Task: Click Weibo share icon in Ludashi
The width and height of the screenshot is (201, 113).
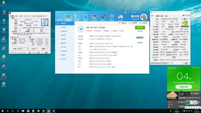Action: [119, 23]
